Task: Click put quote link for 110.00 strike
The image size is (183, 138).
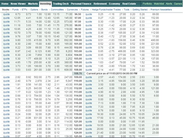Action: [89, 81]
